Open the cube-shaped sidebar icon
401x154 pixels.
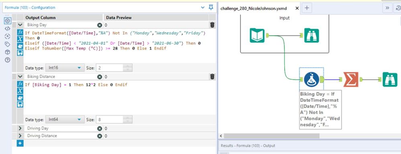point(8,52)
